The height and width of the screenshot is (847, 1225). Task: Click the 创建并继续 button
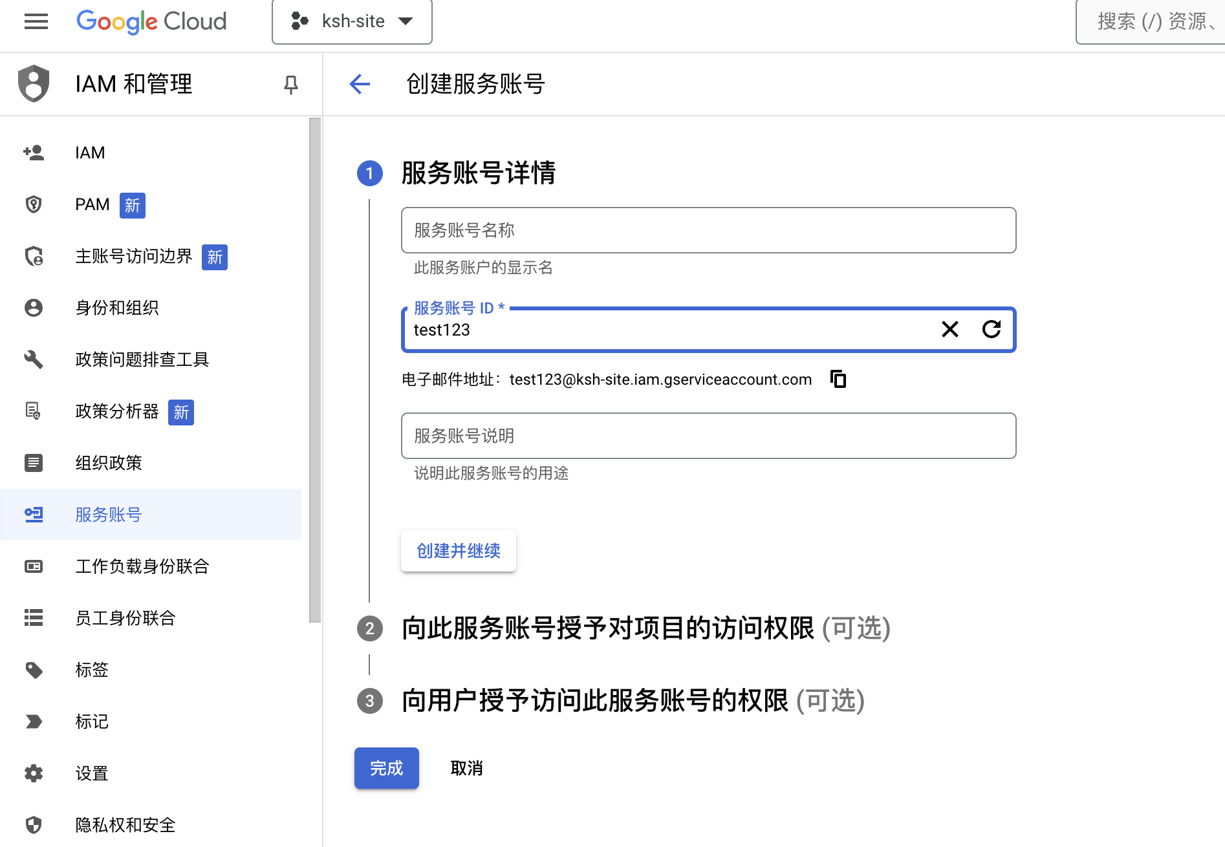pyautogui.click(x=459, y=551)
